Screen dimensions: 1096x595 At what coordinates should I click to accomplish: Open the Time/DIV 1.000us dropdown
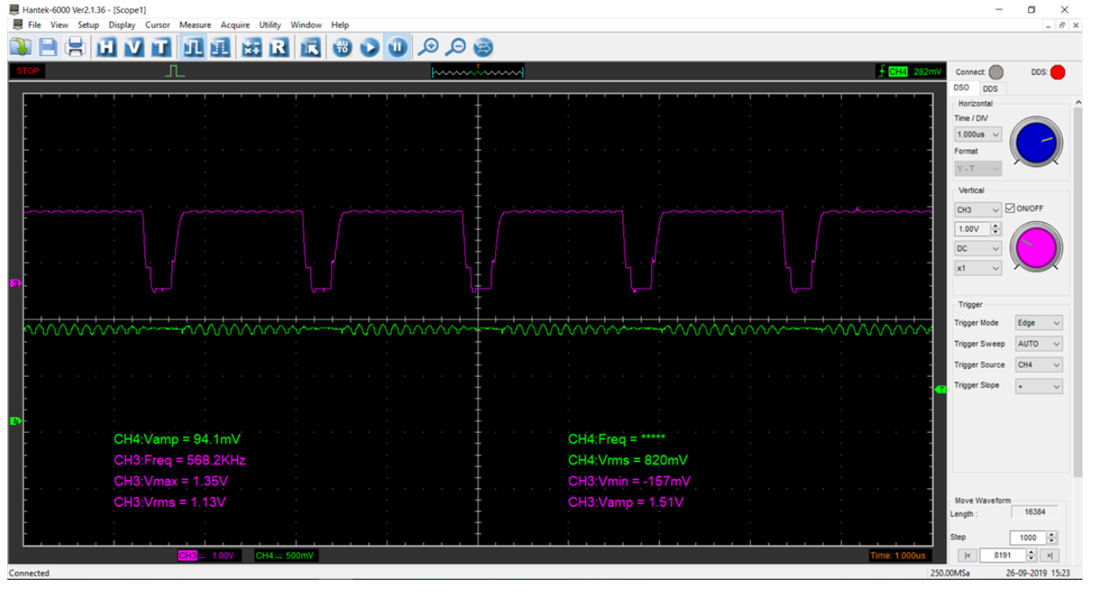978,134
